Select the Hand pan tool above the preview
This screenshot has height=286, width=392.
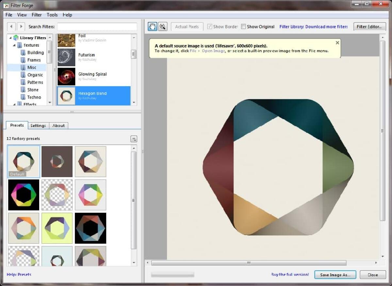152,26
